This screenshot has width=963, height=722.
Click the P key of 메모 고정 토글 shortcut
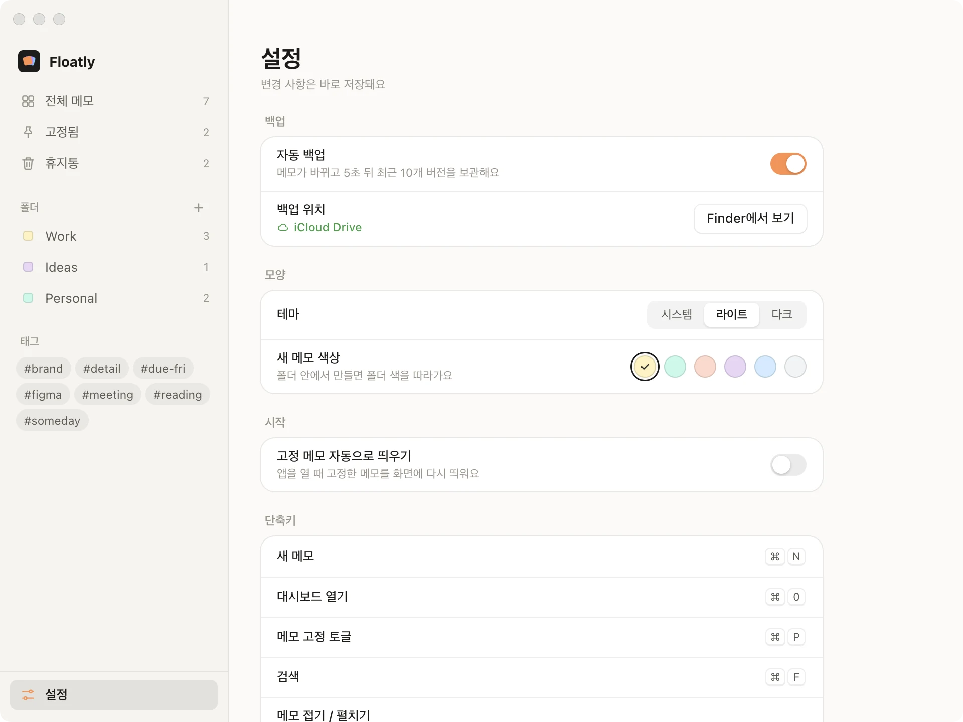pos(796,637)
